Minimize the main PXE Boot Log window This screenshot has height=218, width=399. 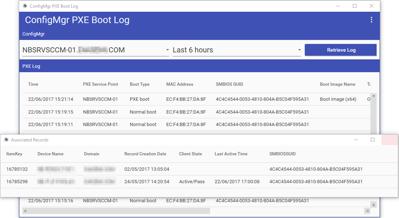[338, 6]
